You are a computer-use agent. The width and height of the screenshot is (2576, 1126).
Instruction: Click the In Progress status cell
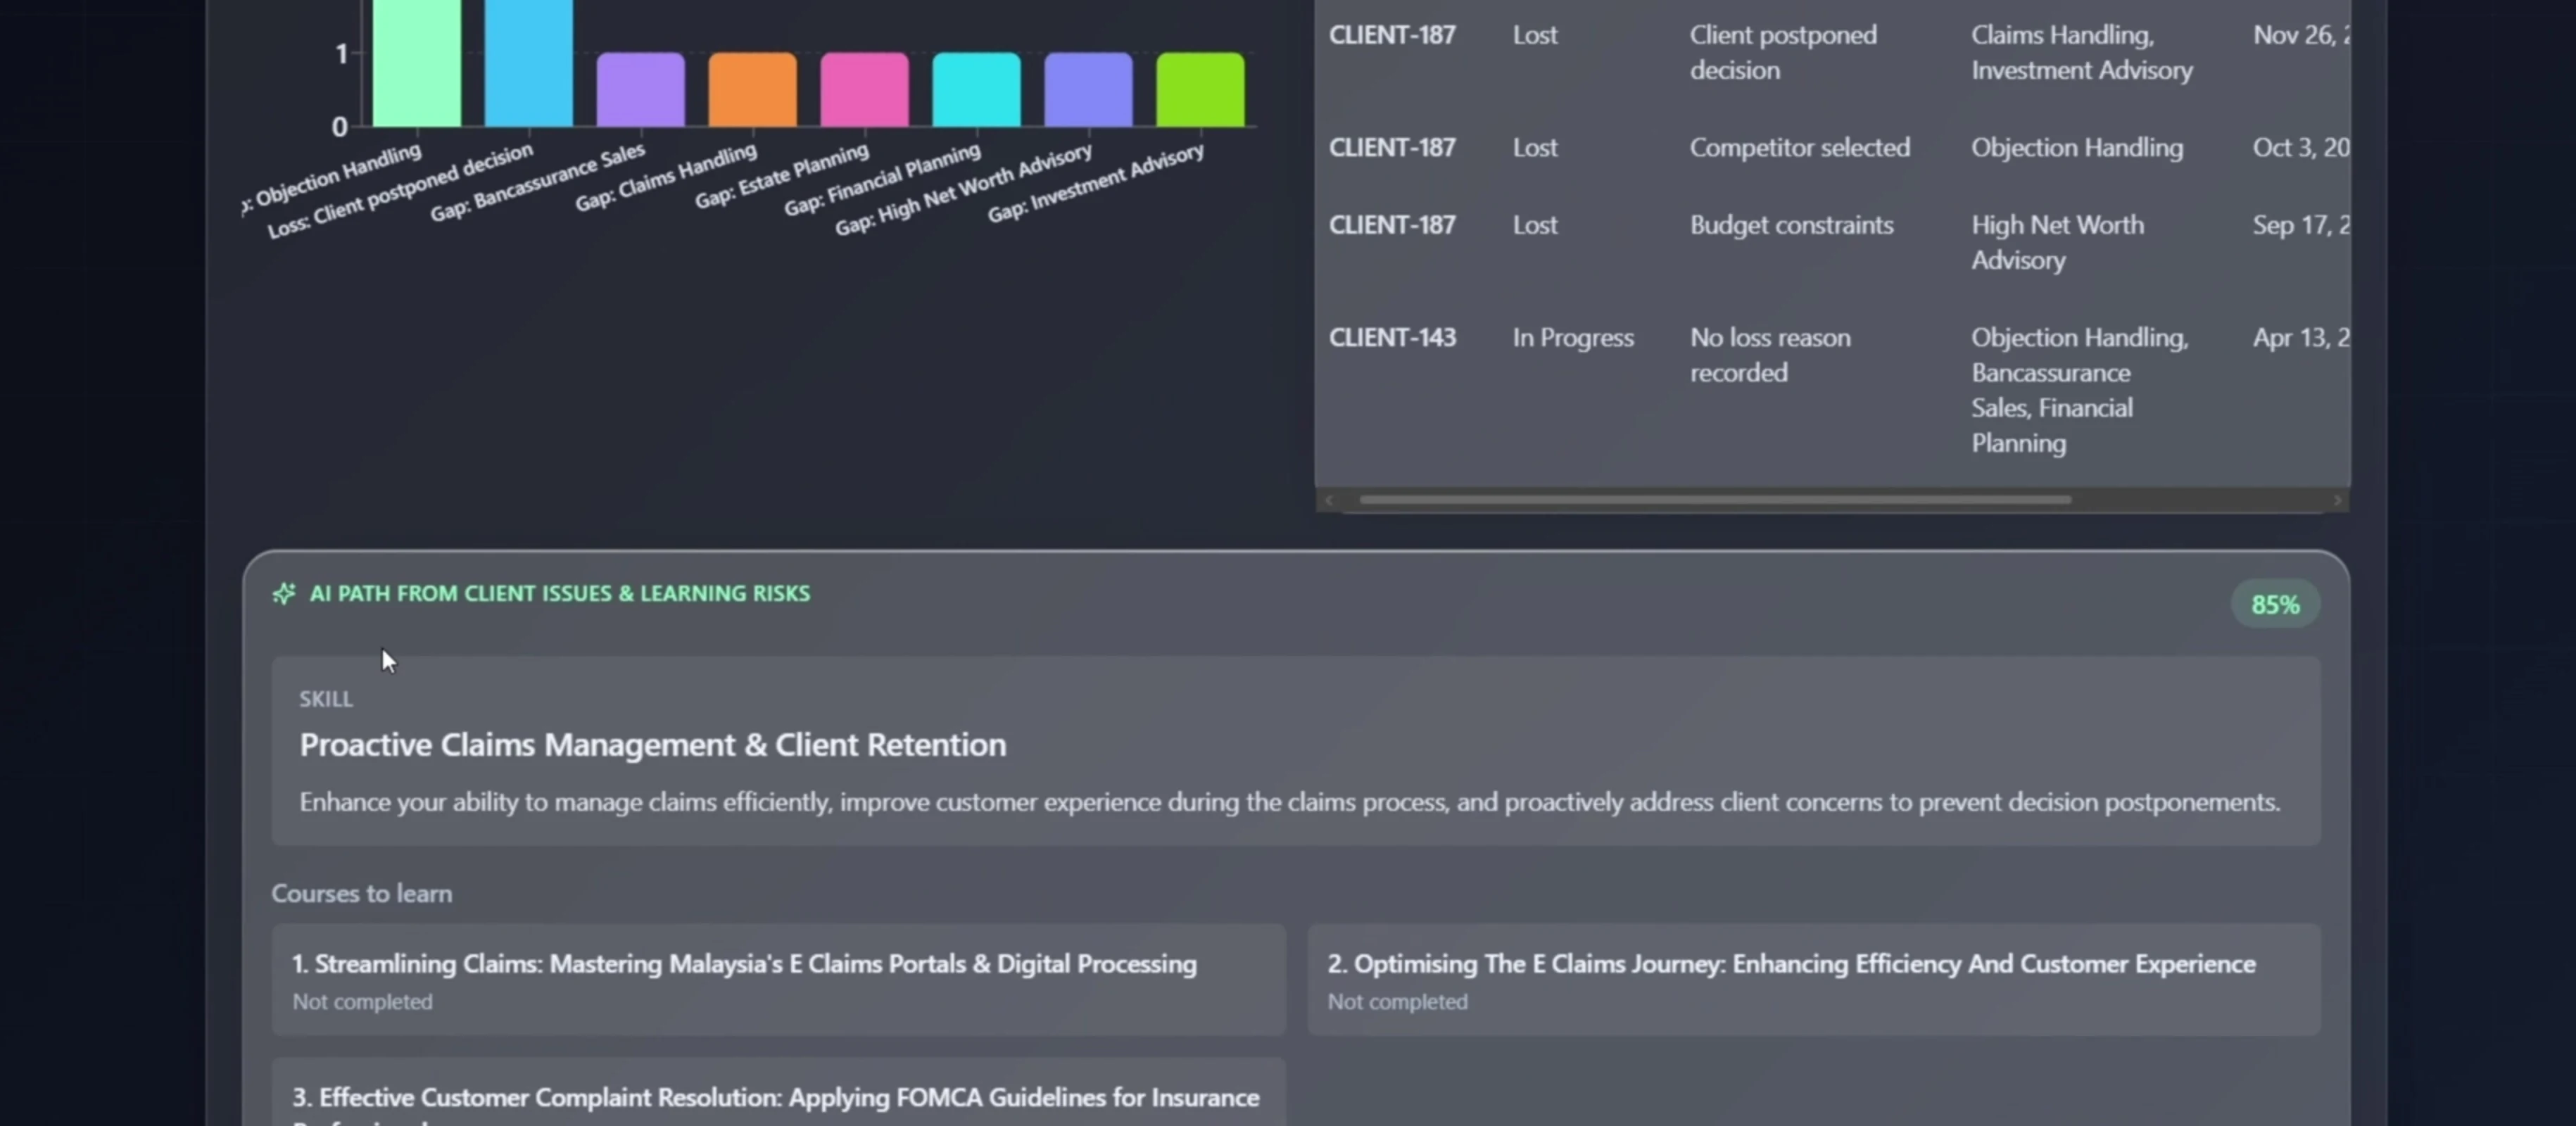click(1573, 338)
